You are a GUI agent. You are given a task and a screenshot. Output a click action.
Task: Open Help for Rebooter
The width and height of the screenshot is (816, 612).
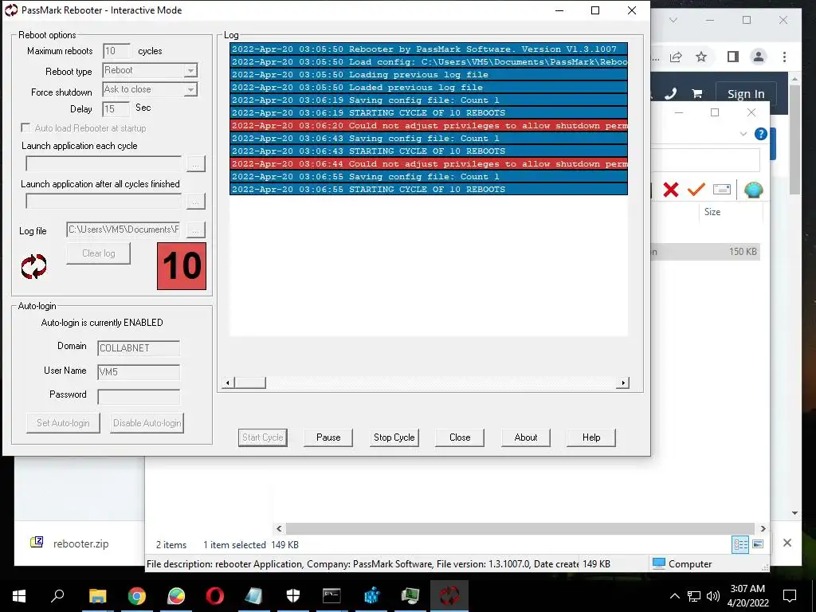[x=591, y=437]
